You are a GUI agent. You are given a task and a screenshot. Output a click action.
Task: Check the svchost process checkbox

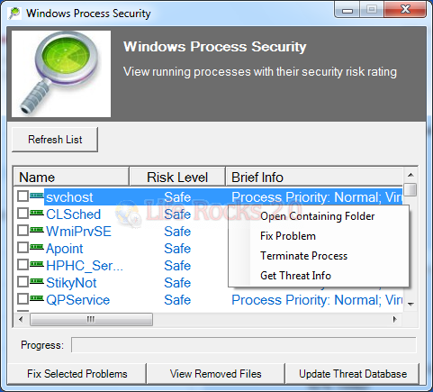pyautogui.click(x=23, y=196)
